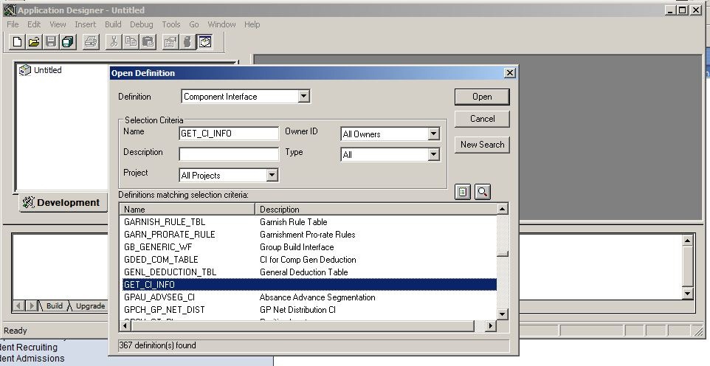The width and height of the screenshot is (710, 366).
Task: Open the Edit menu
Action: [x=34, y=24]
